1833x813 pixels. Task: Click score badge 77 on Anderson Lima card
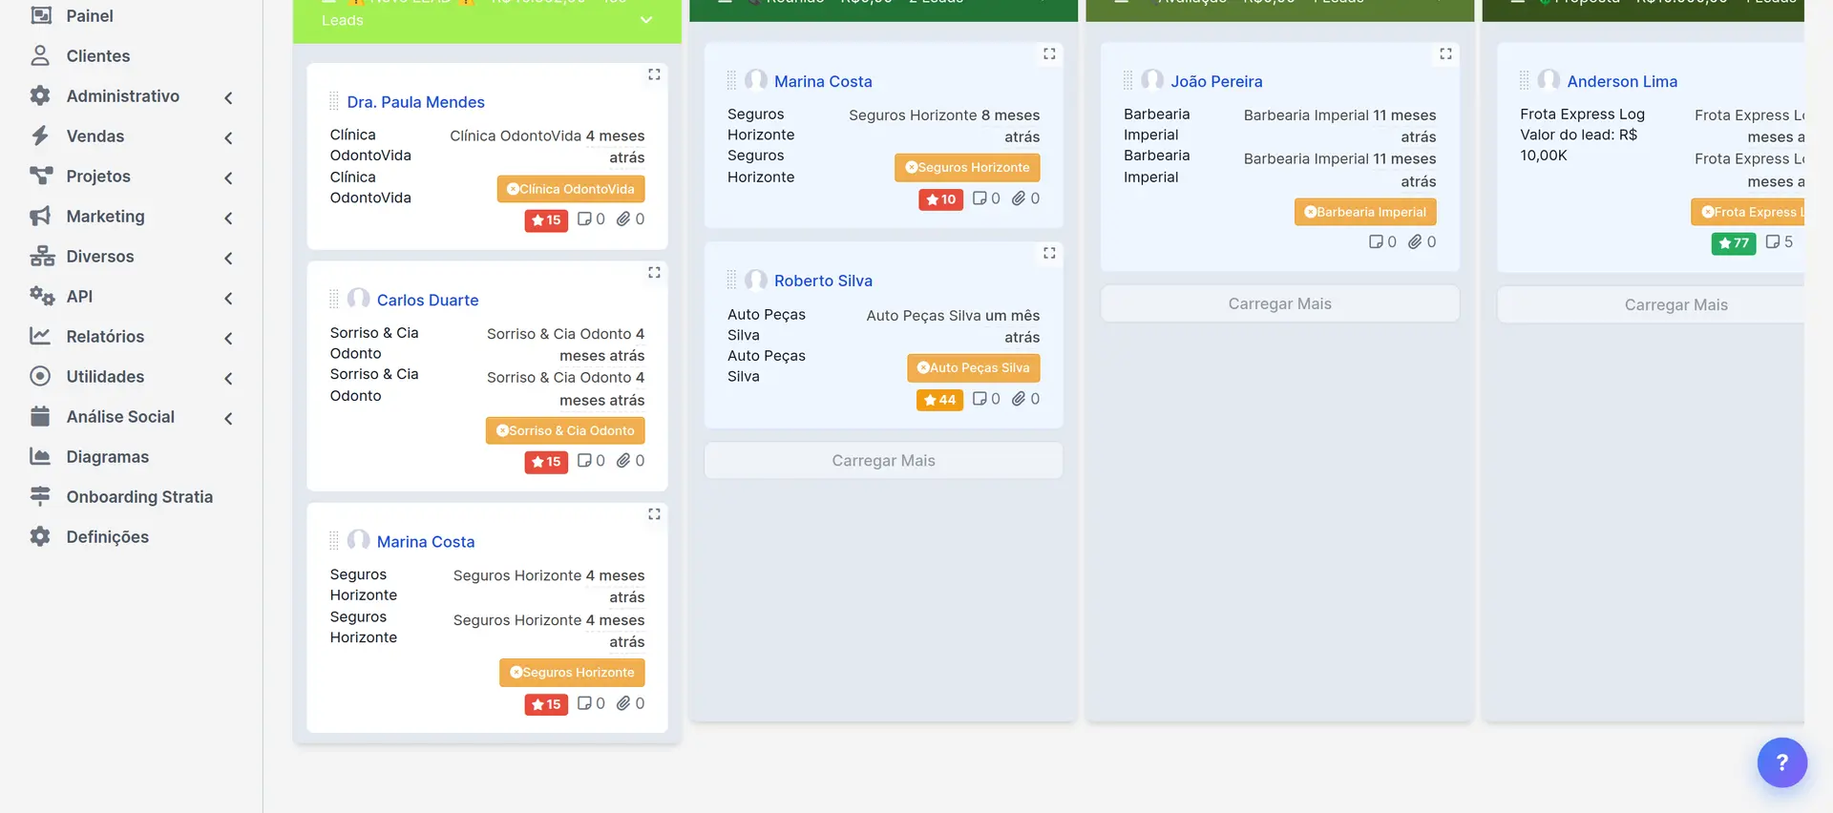pyautogui.click(x=1733, y=243)
